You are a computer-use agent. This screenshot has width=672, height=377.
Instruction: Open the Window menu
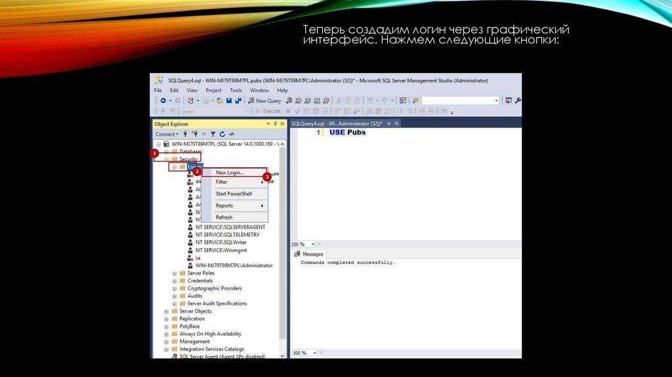pos(259,91)
